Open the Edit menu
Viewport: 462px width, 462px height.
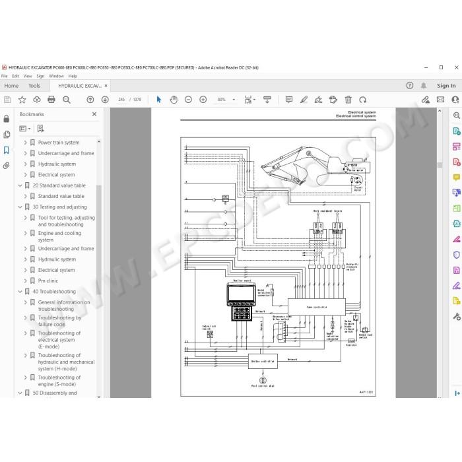tap(15, 76)
